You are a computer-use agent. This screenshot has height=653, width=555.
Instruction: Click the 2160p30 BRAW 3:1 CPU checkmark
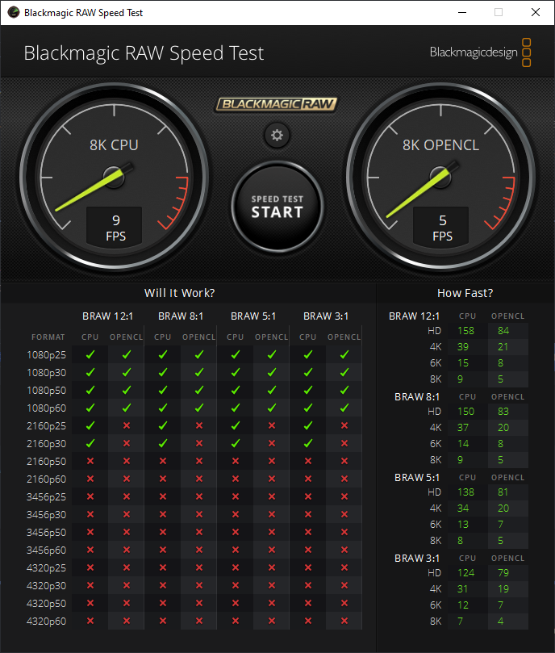308,443
